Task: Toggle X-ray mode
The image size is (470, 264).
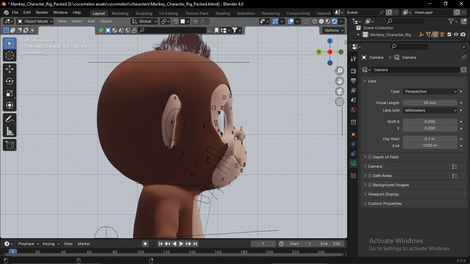Action: (306, 21)
